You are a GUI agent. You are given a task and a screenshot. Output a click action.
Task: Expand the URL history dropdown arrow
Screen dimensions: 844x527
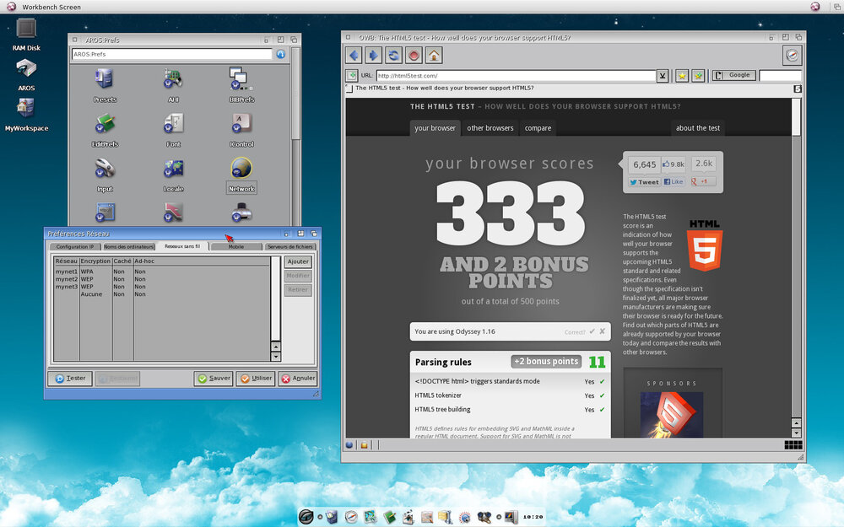(663, 75)
